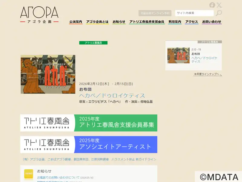Click the gray アトリエ春風舎 label on sidebar card
The image size is (242, 182).
click(210, 42)
